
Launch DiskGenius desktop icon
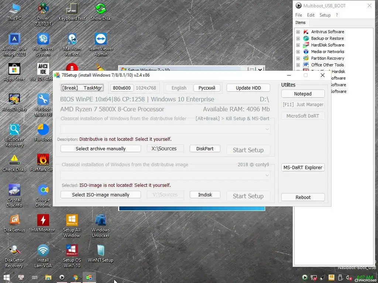click(14, 223)
